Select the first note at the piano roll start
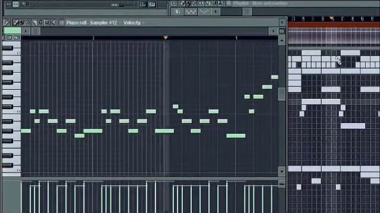Image resolution: width=380 pixels, height=213 pixels. tap(26, 131)
